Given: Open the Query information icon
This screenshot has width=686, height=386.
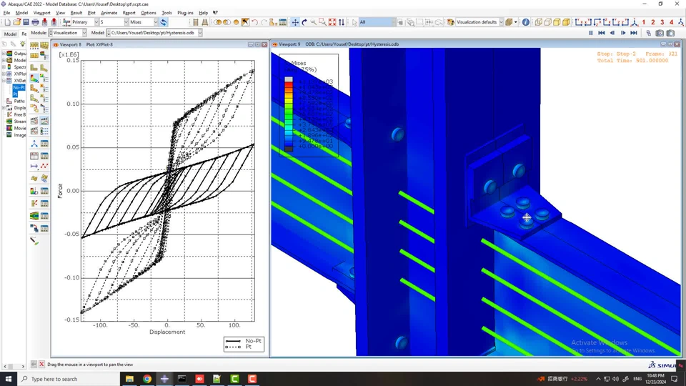Looking at the screenshot, I should pyautogui.click(x=526, y=22).
